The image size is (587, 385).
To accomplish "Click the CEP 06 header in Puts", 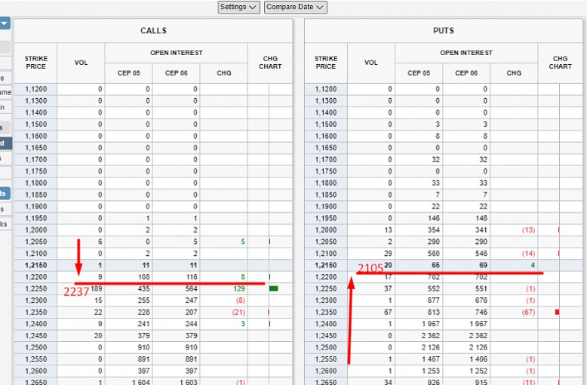I will [466, 73].
